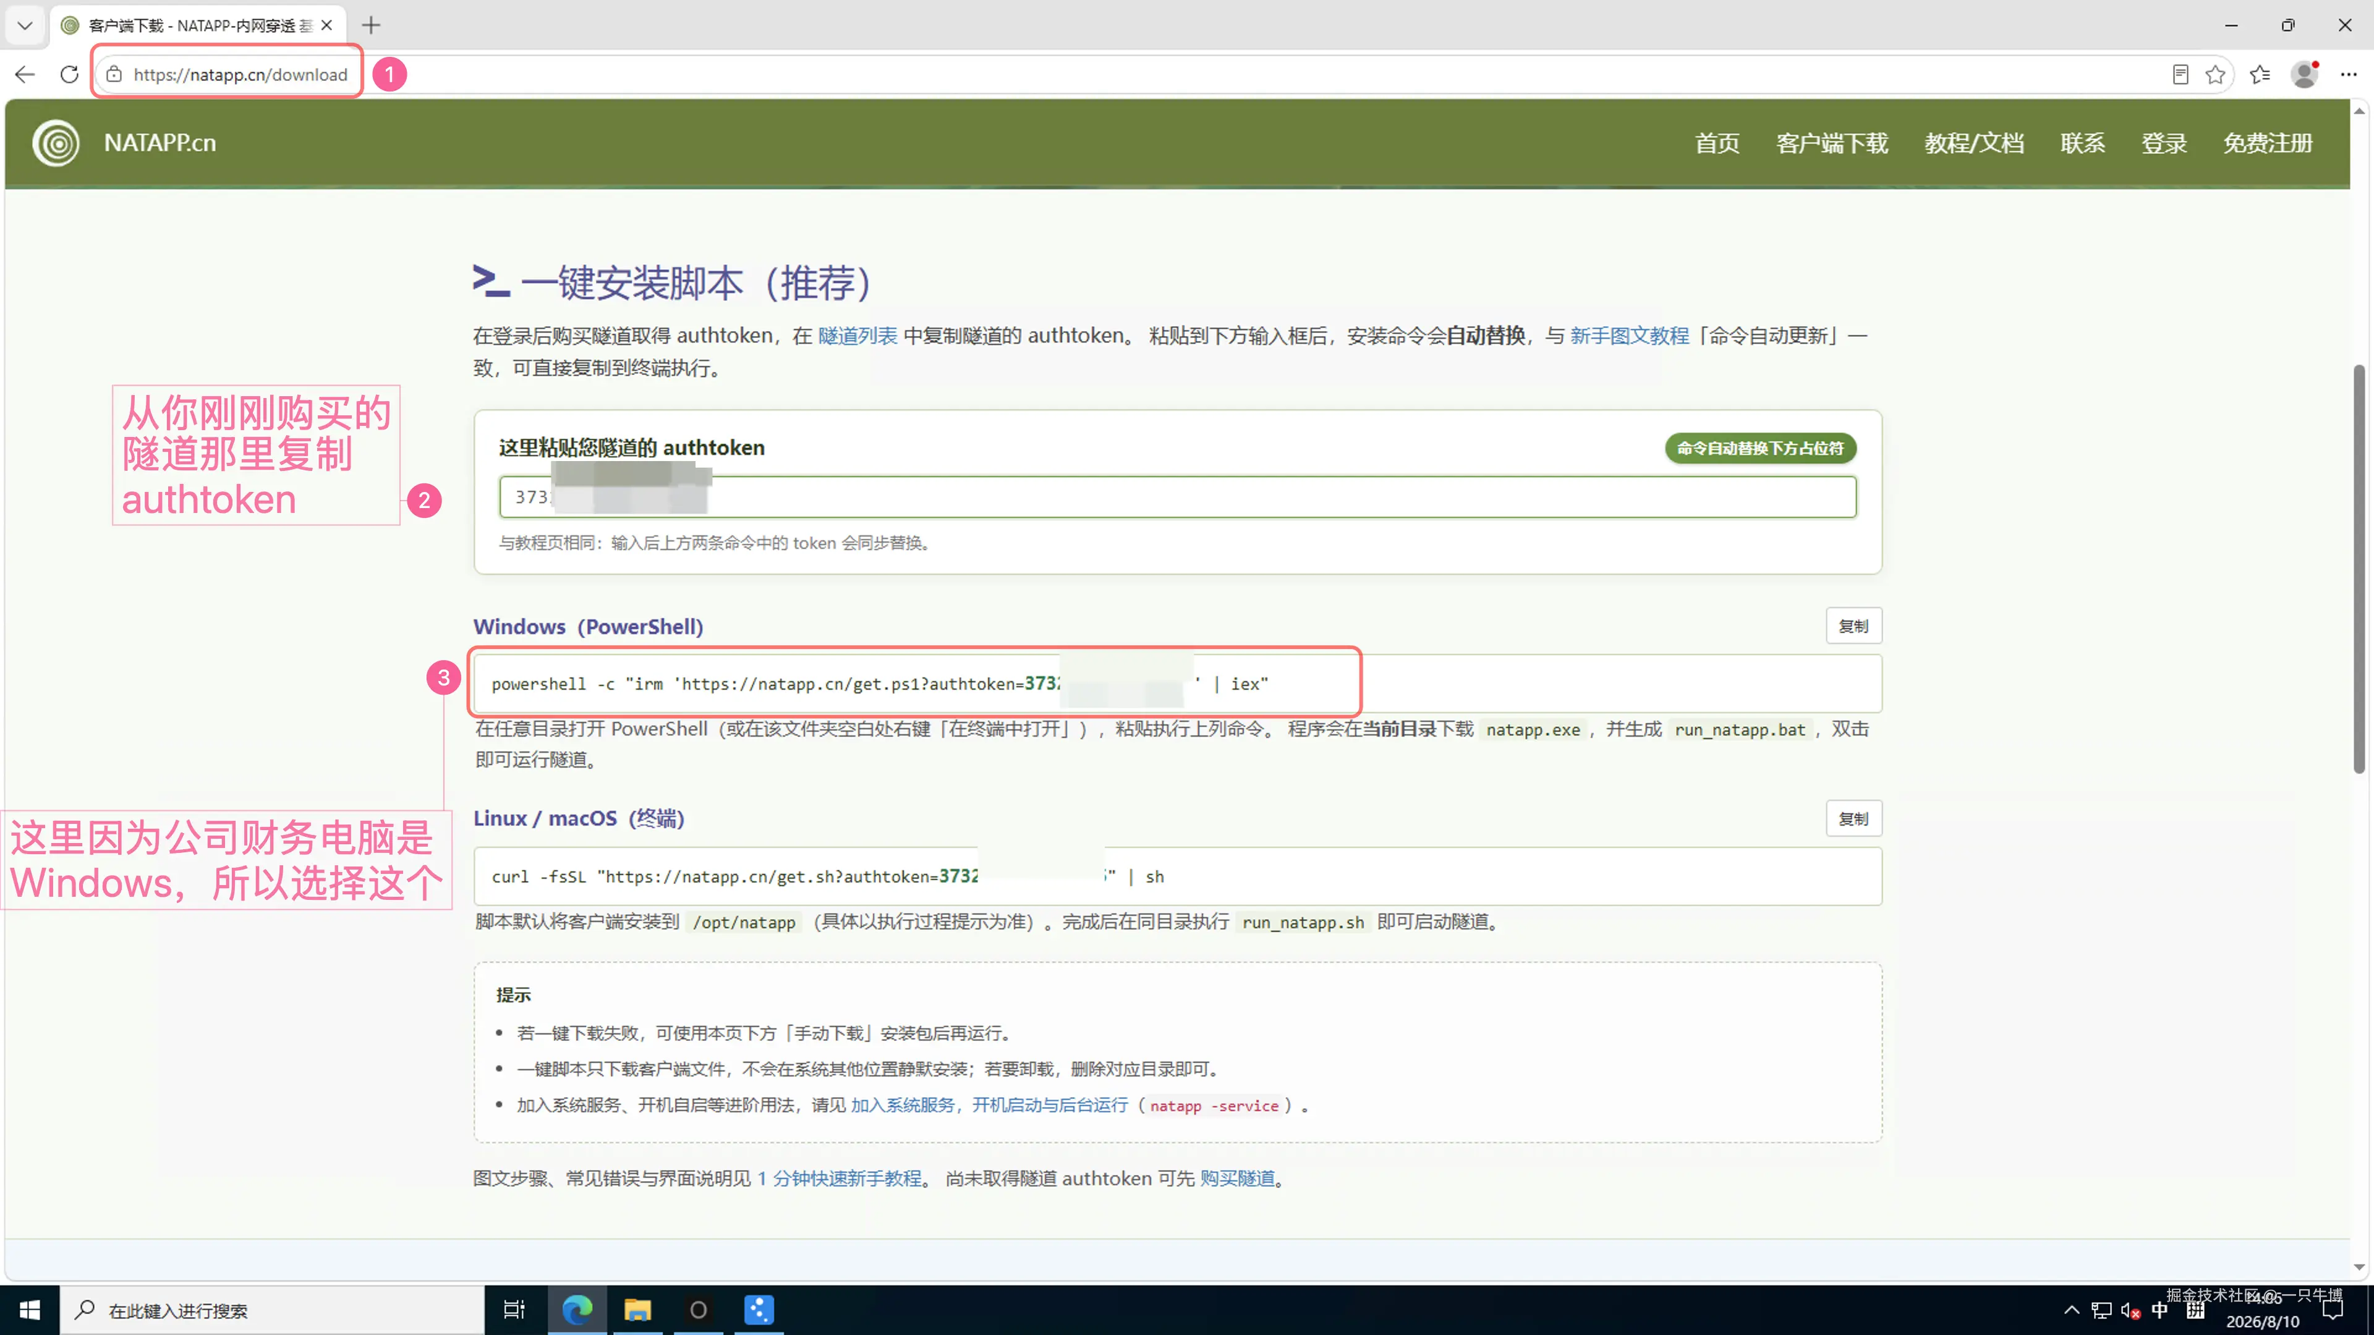Click the 命令自动替换下方占位符 badge

(1760, 449)
